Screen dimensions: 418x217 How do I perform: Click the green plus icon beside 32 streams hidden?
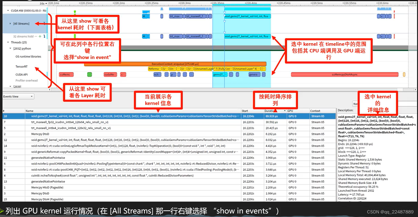pyautogui.click(x=40, y=36)
